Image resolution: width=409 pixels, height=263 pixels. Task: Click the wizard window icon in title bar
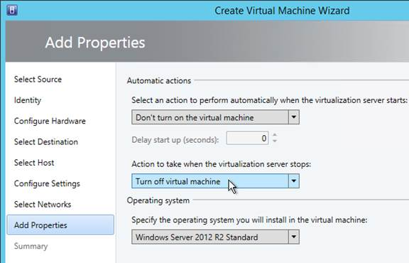point(12,10)
